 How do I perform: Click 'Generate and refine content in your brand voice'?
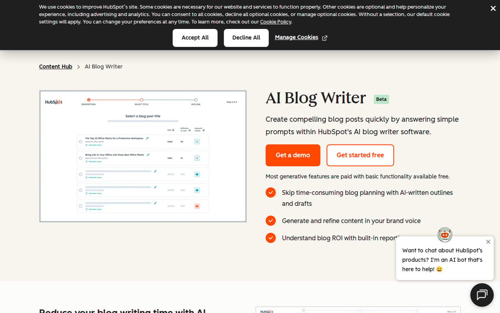click(351, 221)
